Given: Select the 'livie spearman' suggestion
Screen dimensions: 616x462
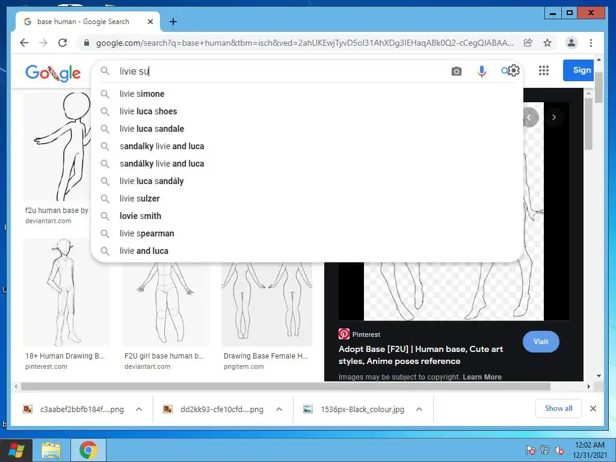Looking at the screenshot, I should coord(307,233).
